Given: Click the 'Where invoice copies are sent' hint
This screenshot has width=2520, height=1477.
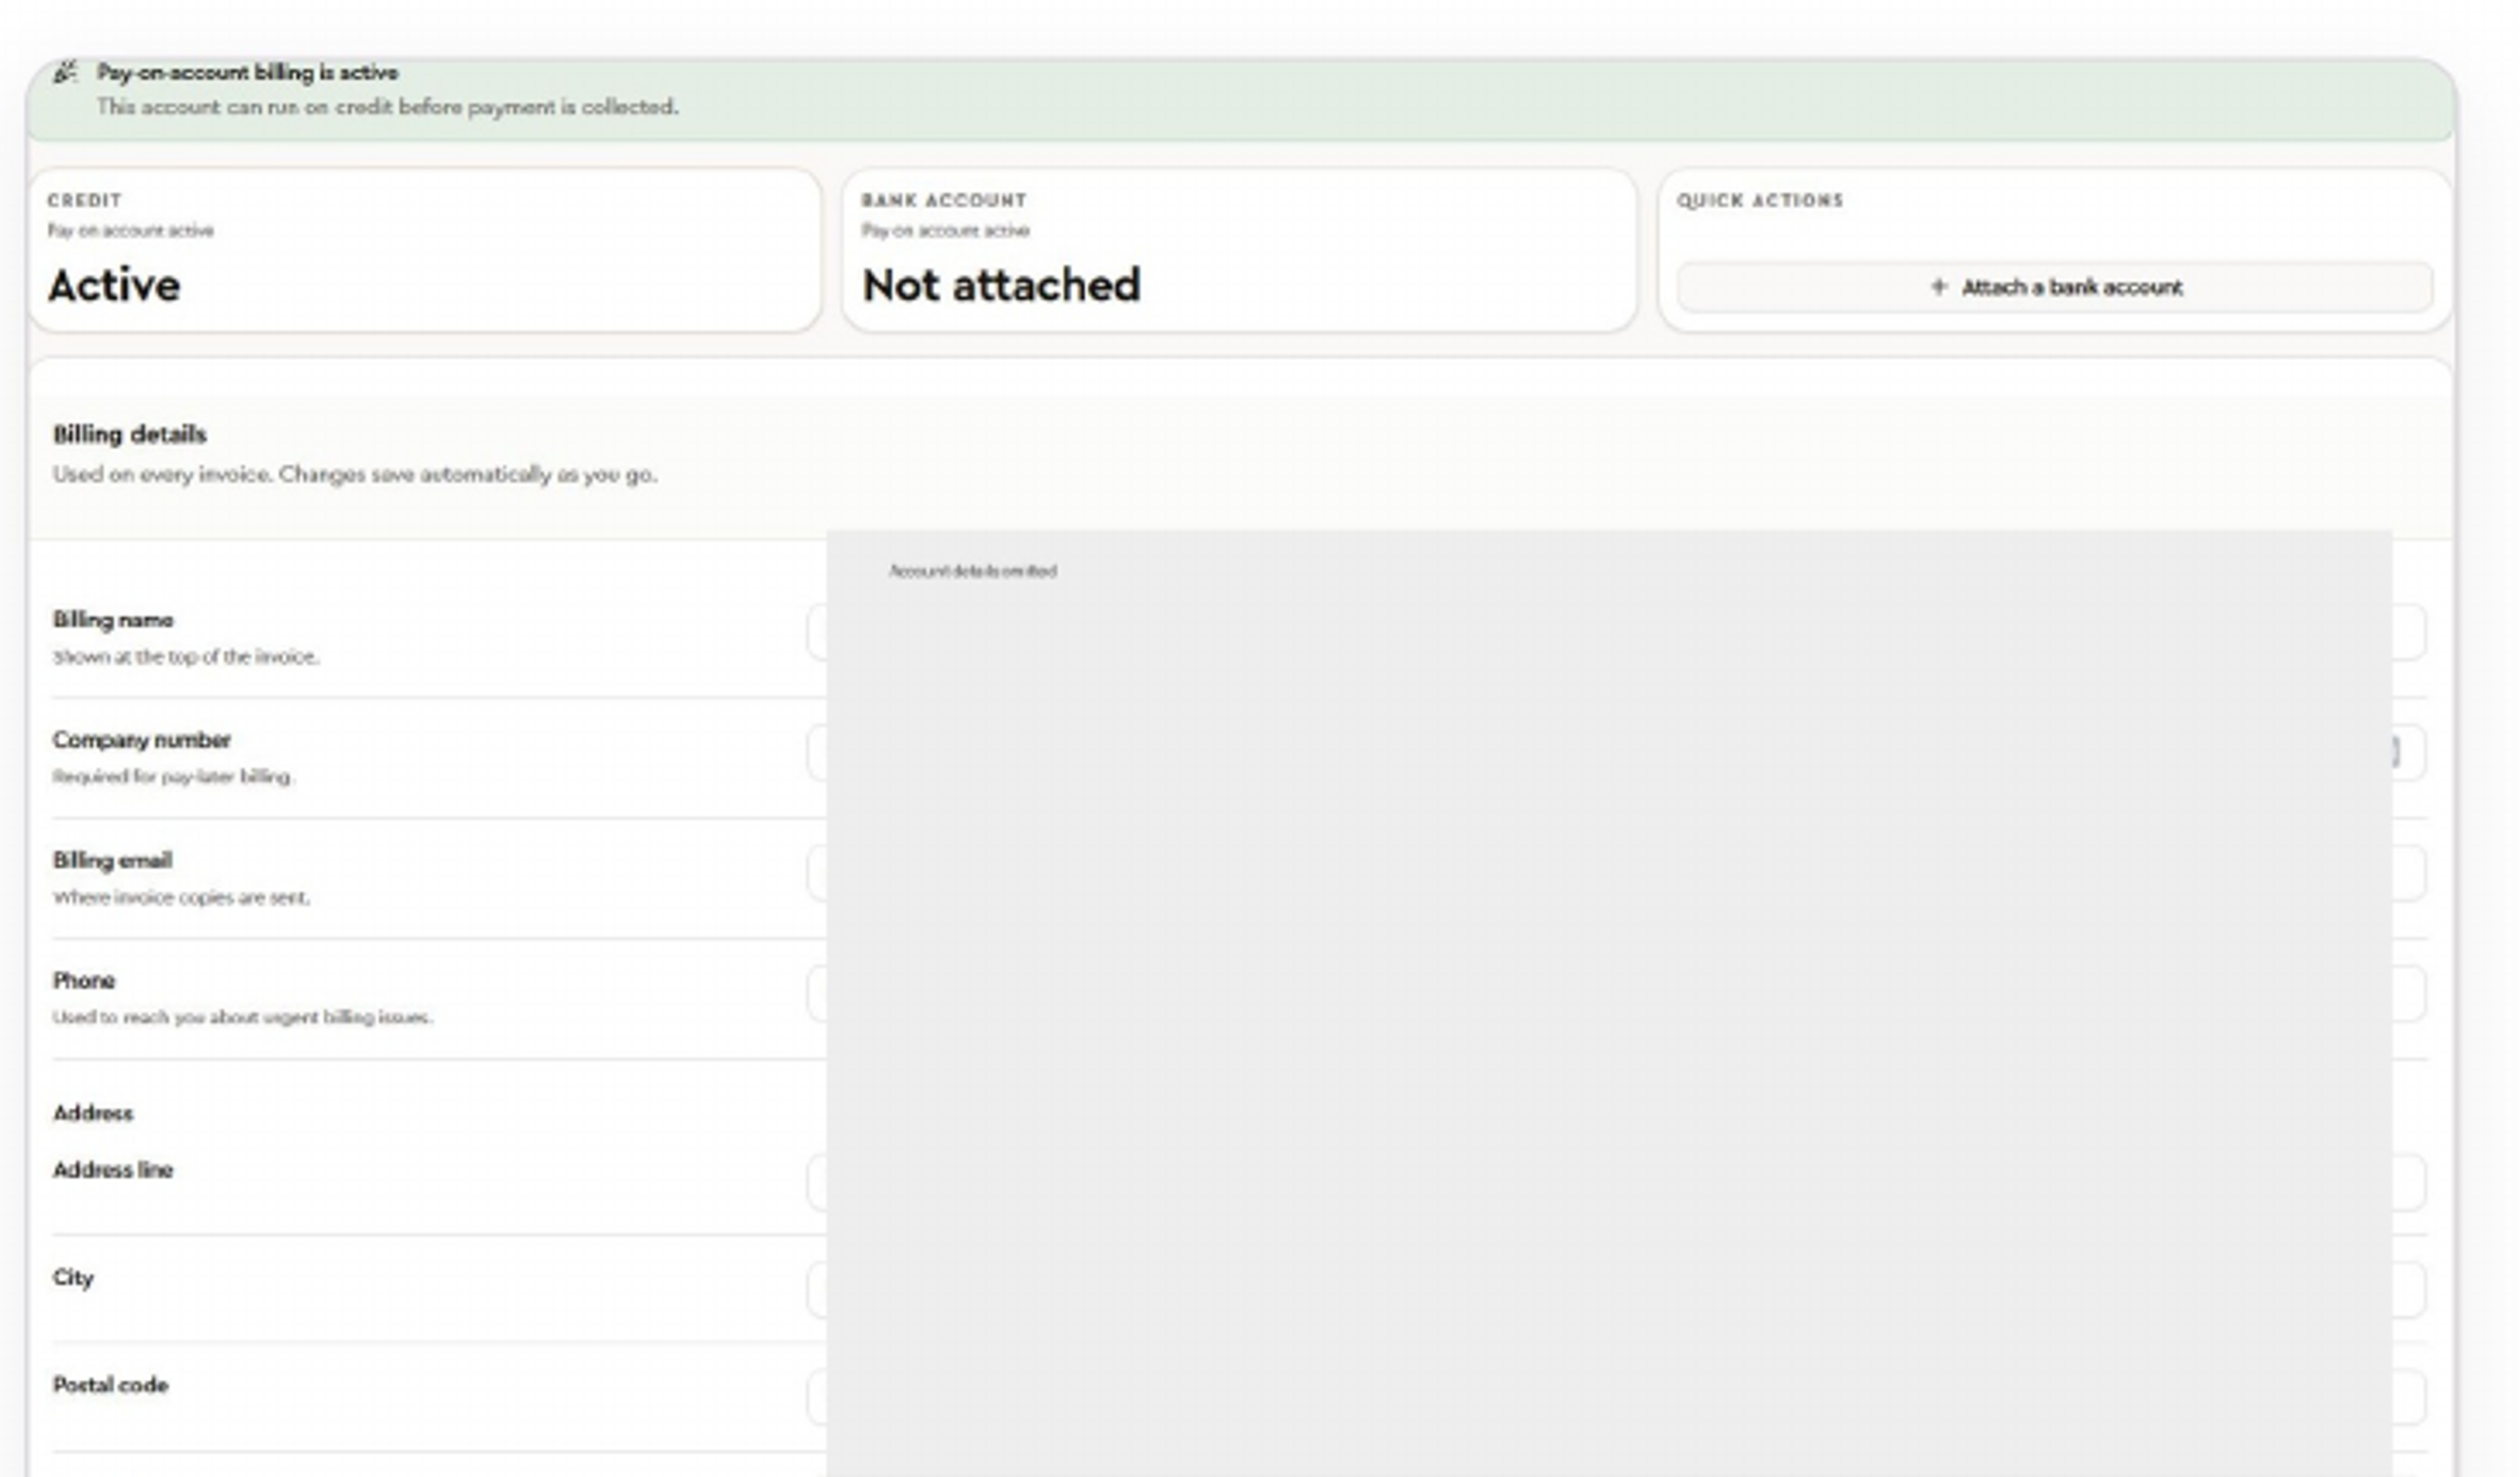Looking at the screenshot, I should tap(181, 897).
